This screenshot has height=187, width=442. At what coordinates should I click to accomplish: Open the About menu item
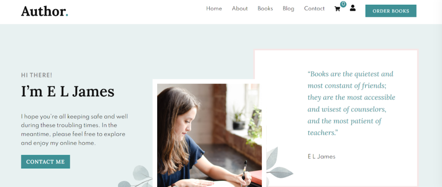(240, 9)
